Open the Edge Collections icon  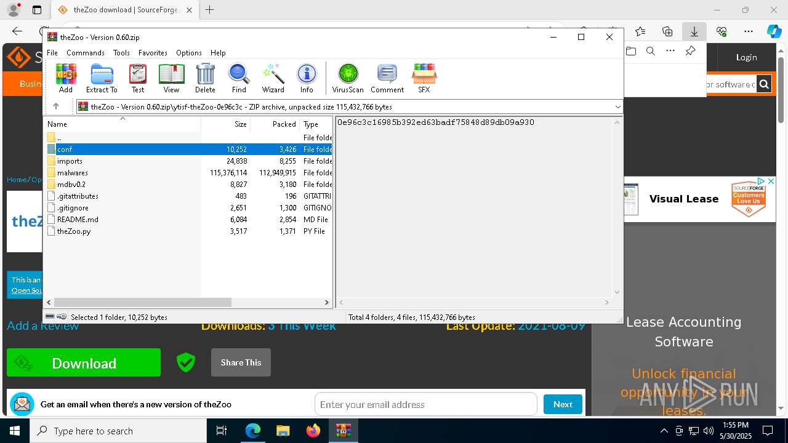pos(667,31)
